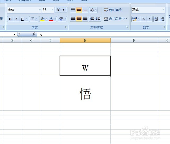This screenshot has height=144, width=170.
Task: Select cell containing W
Action: point(85,66)
